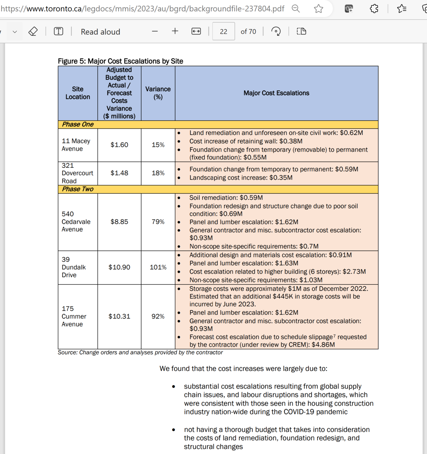The height and width of the screenshot is (454, 427).
Task: Click the Major Cost Escalations column header
Action: pyautogui.click(x=276, y=93)
